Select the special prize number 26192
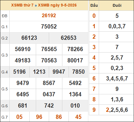The width and height of the screenshot is (134, 122). coord(49,16)
